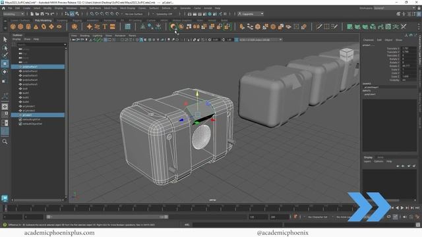Open the Modeling menu set dropdown
Screen dimensions: 422x237
(x=13, y=14)
